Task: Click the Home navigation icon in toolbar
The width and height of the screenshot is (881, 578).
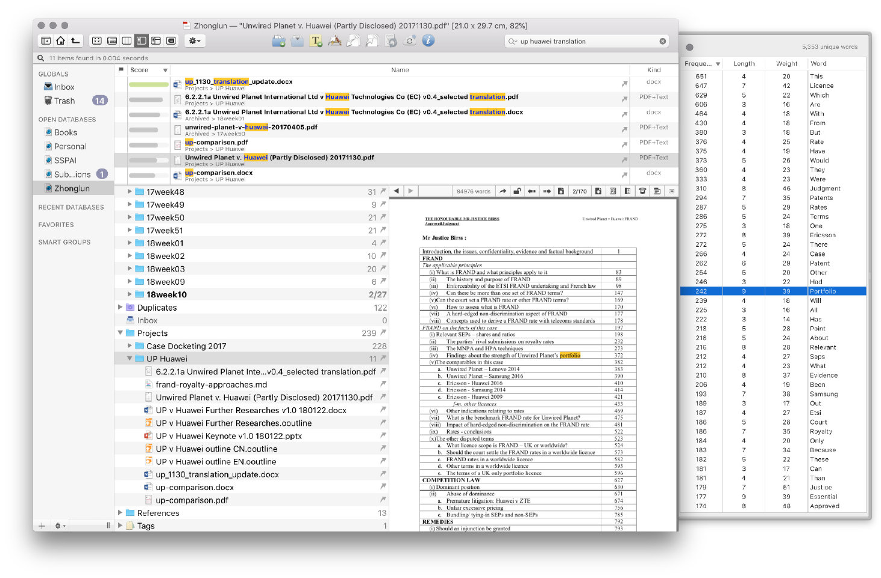Action: (60, 41)
